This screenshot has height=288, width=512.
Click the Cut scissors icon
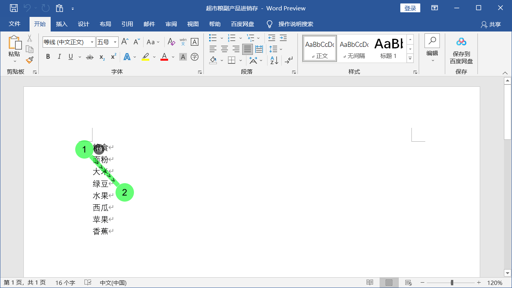[30, 38]
